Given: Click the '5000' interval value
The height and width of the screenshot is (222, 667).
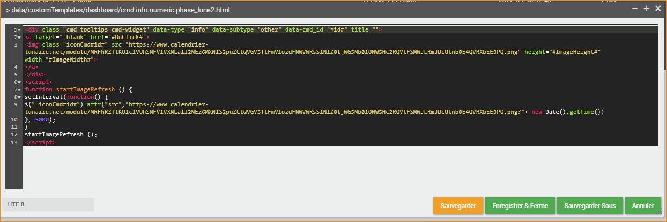Looking at the screenshot, I should 42,120.
